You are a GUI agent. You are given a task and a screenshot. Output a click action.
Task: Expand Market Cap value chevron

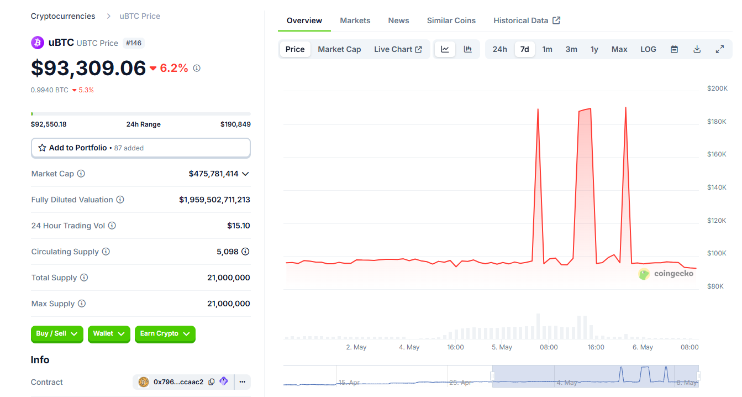point(246,174)
